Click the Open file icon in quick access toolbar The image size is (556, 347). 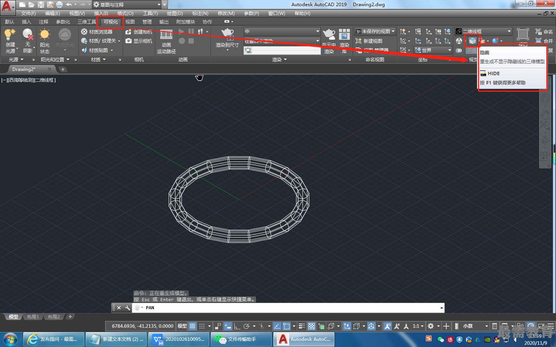[x=31, y=5]
